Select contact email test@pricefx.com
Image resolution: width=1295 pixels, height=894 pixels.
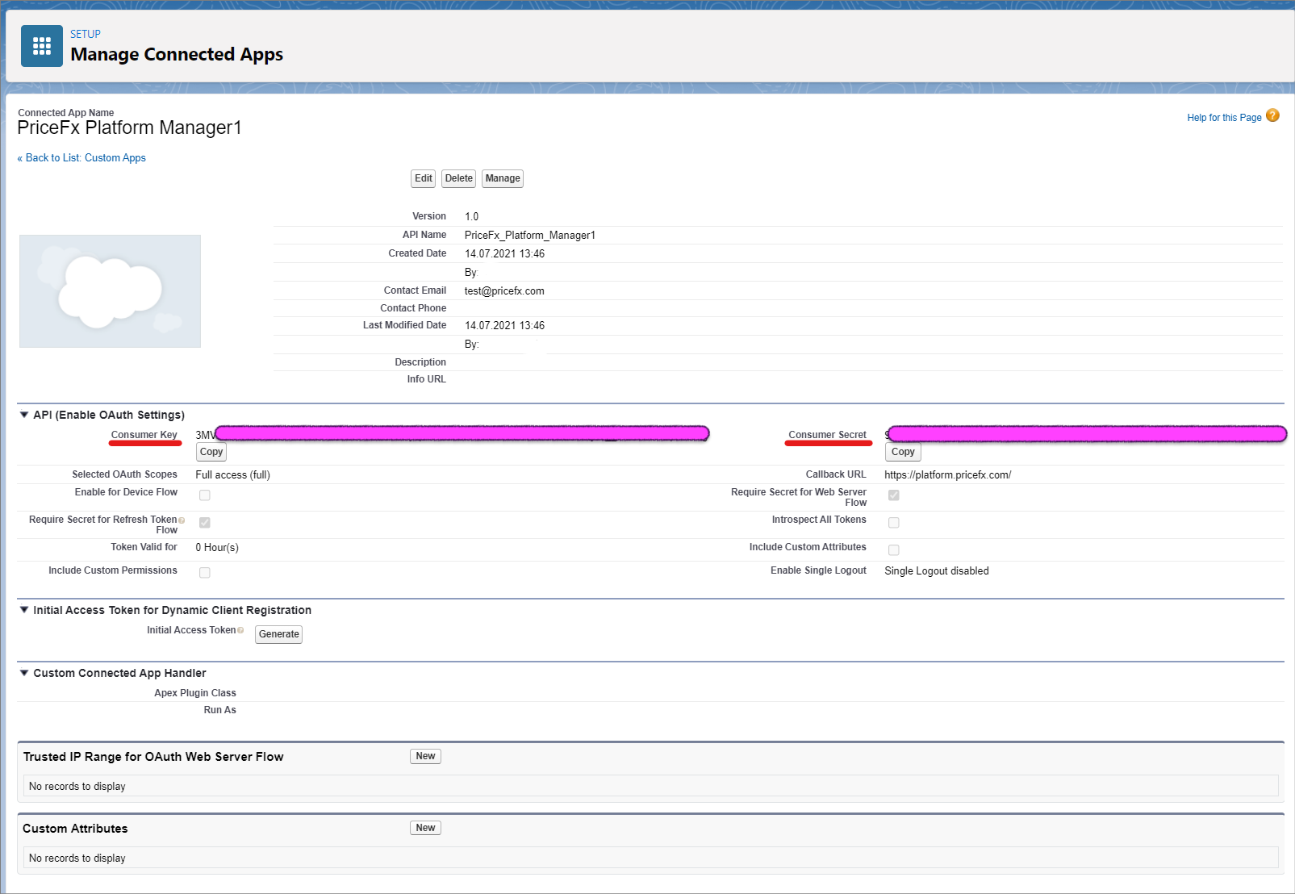click(504, 291)
